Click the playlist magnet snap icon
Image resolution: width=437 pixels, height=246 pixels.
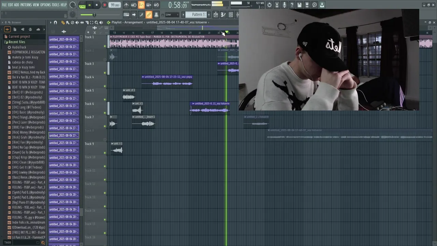click(x=55, y=23)
